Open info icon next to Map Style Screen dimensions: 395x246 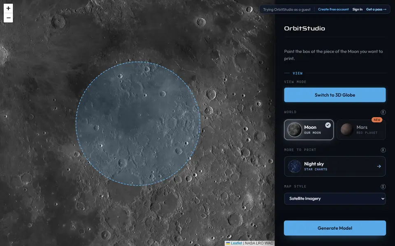click(383, 187)
